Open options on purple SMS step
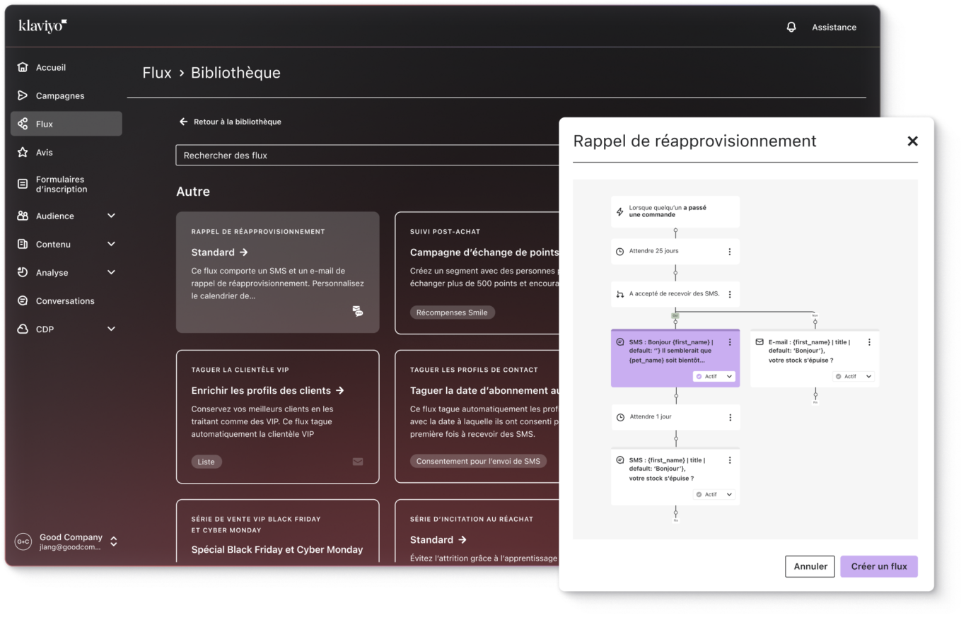Viewport: 966px width, 620px height. click(730, 342)
